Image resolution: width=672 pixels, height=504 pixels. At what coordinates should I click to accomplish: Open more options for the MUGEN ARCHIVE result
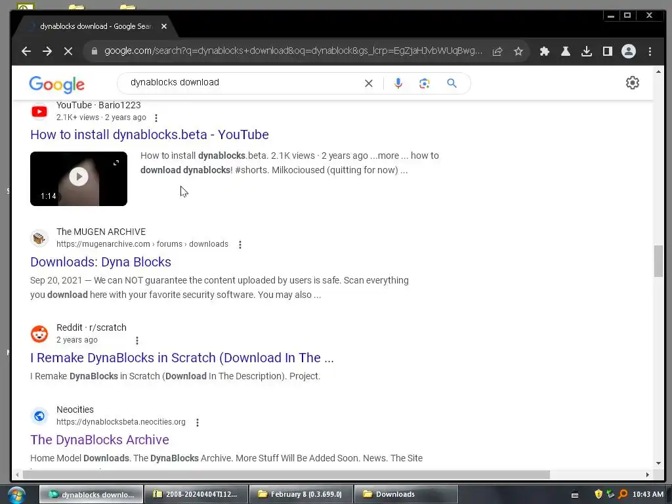tap(240, 245)
